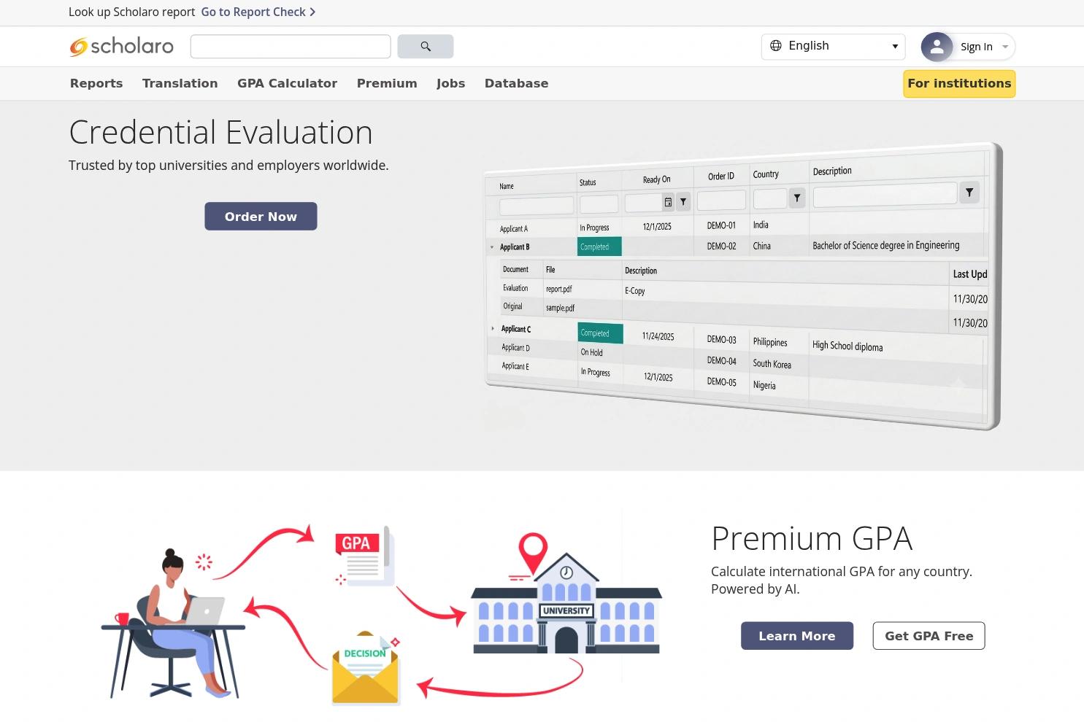The height and width of the screenshot is (722, 1084).
Task: Click the Description column filter icon
Action: point(969,193)
